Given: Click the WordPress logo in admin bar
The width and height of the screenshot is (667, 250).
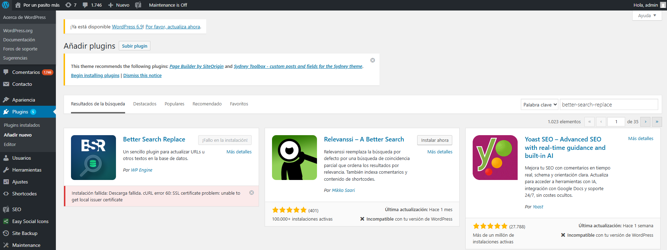Looking at the screenshot, I should [x=6, y=5].
